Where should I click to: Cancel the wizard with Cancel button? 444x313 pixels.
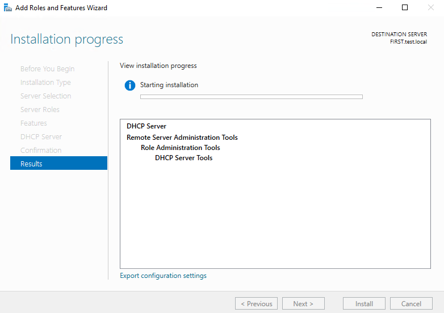(x=411, y=304)
